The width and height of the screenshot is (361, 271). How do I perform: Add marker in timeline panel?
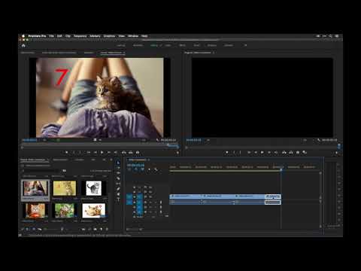(x=149, y=169)
